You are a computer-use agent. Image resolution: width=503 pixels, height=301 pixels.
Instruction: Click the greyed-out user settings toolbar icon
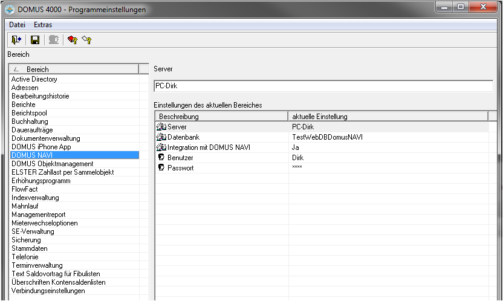54,40
